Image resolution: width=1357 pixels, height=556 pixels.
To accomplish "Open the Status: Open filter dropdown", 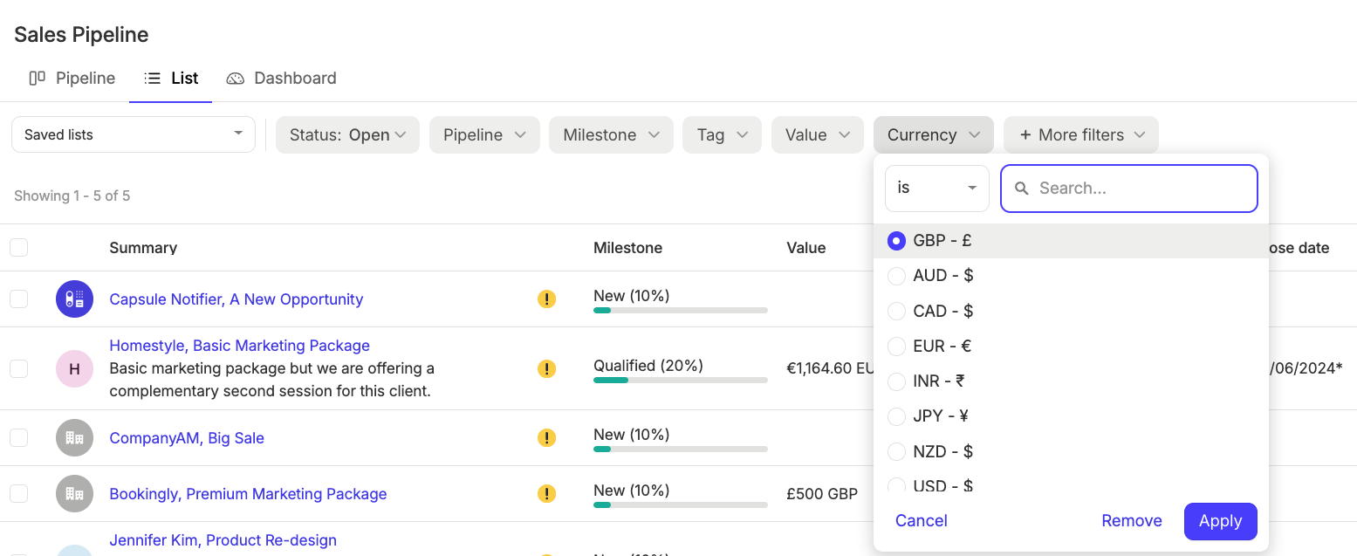I will click(347, 135).
